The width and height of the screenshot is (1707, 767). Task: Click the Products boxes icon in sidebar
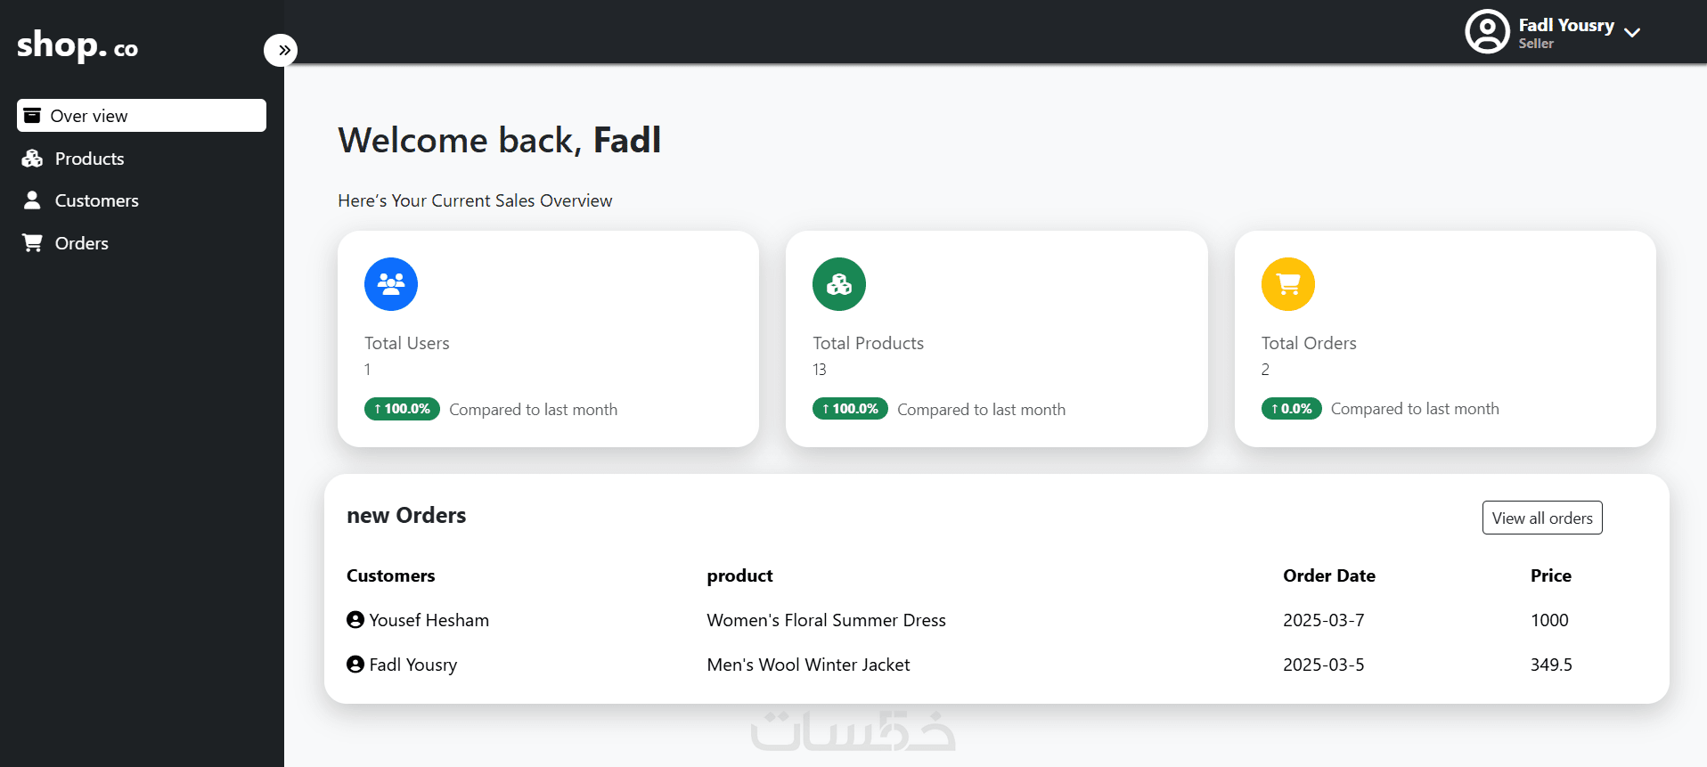(33, 159)
